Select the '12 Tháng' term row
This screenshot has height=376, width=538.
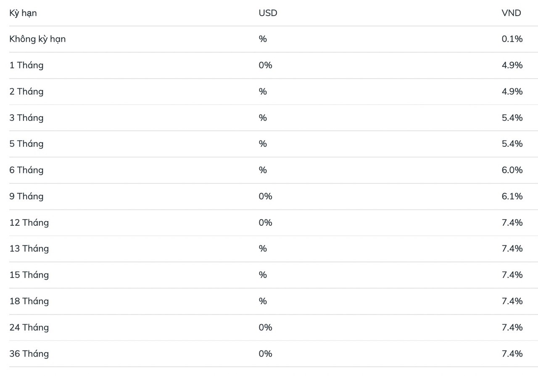[x=29, y=222]
